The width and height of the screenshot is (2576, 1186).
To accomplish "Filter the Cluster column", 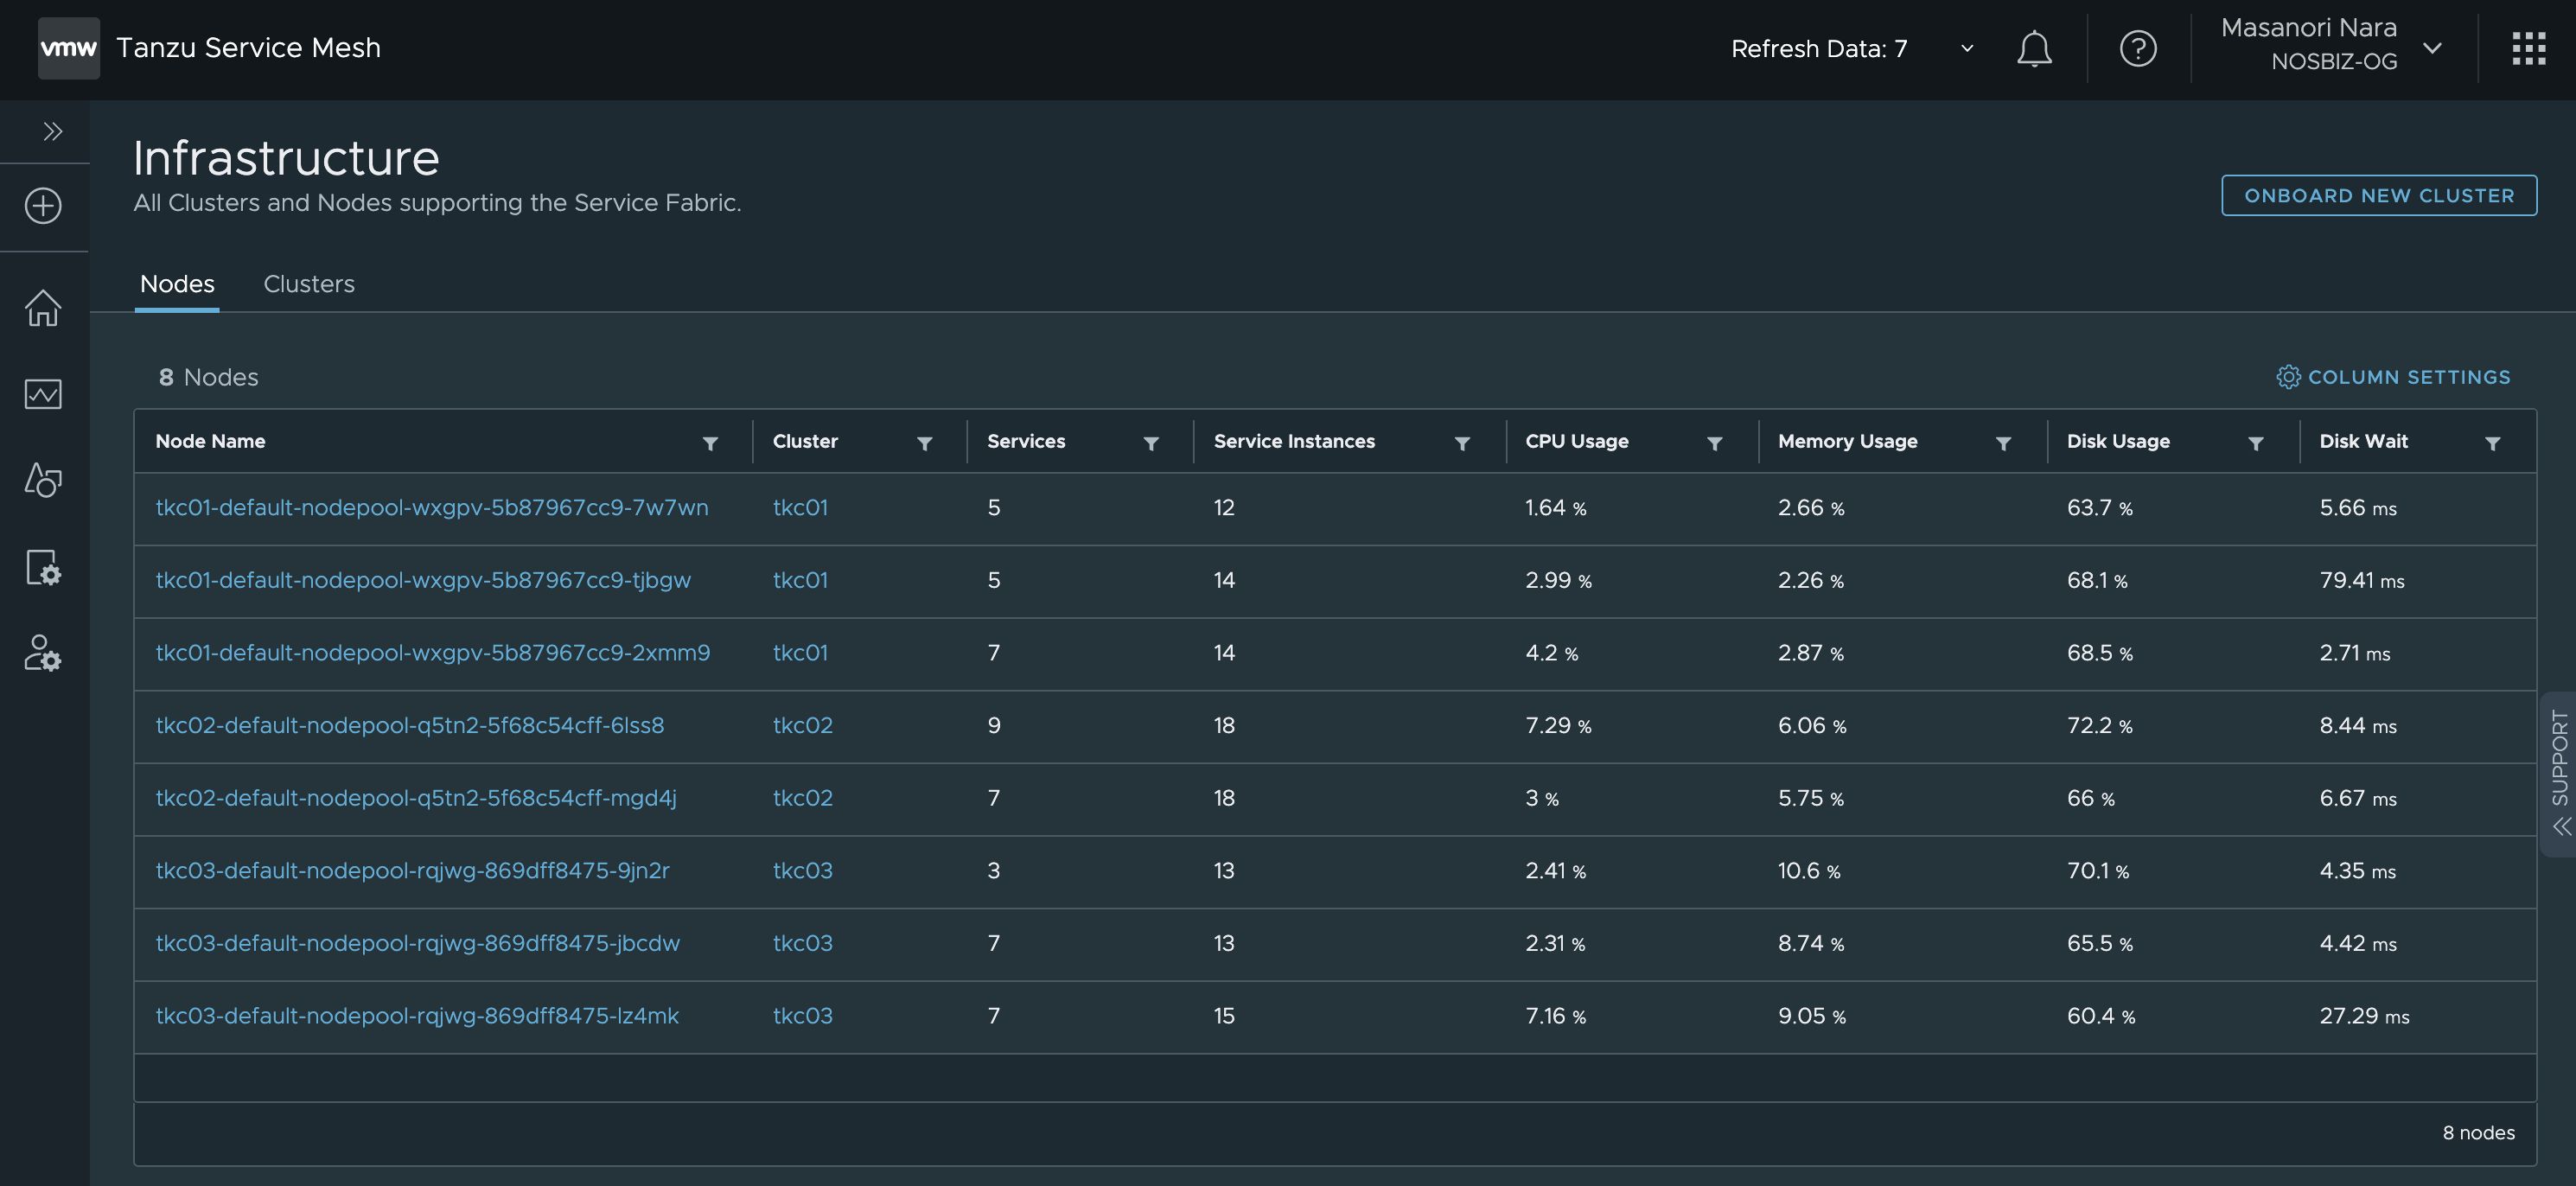I will pyautogui.click(x=924, y=443).
